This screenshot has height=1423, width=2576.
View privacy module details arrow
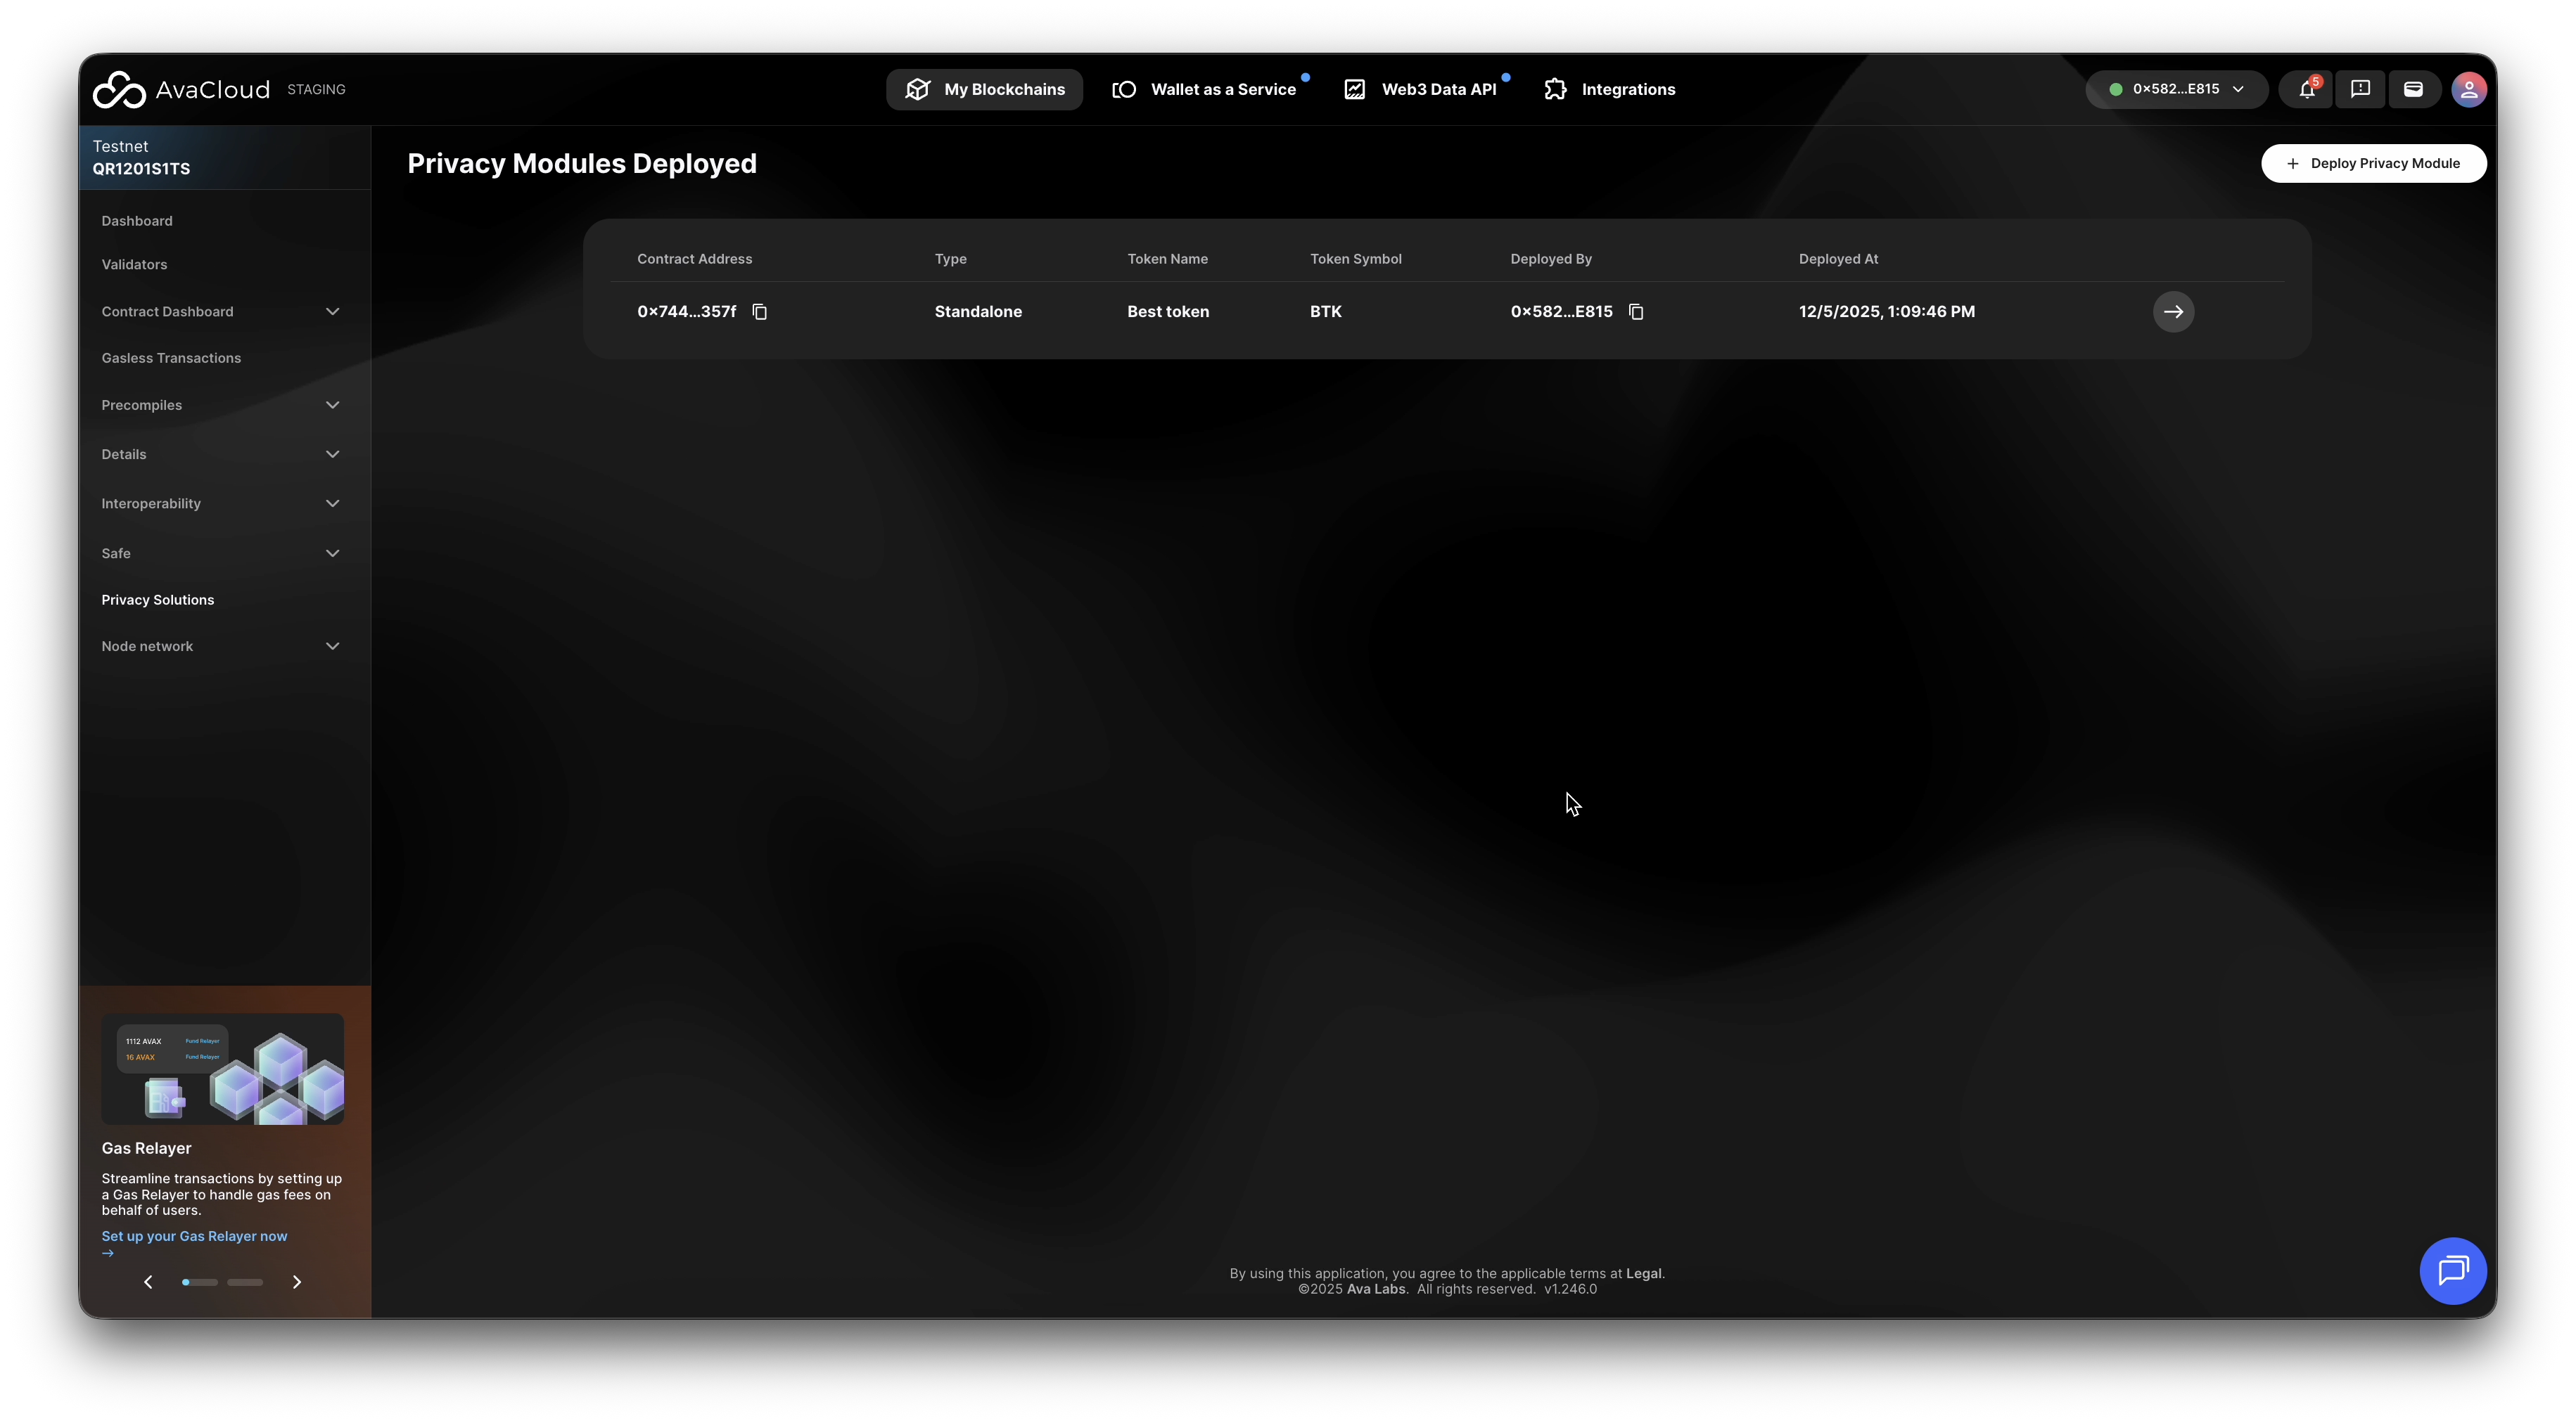[2173, 311]
